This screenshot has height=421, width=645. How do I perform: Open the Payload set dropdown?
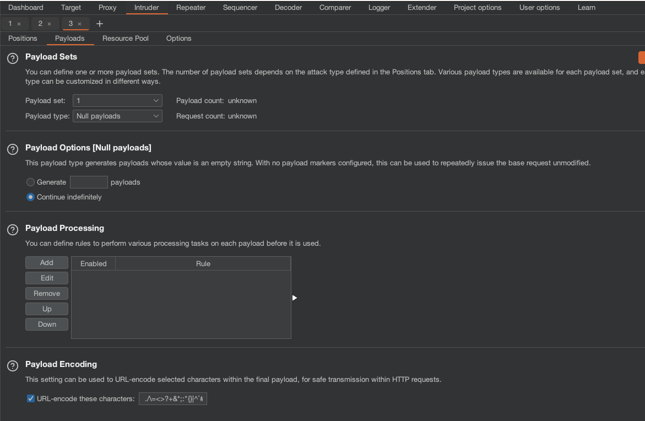tap(117, 101)
